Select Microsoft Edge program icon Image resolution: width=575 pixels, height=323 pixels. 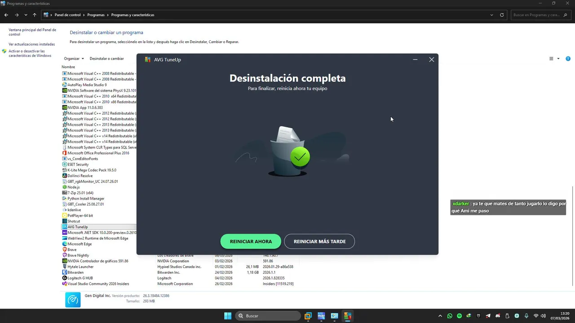(64, 244)
